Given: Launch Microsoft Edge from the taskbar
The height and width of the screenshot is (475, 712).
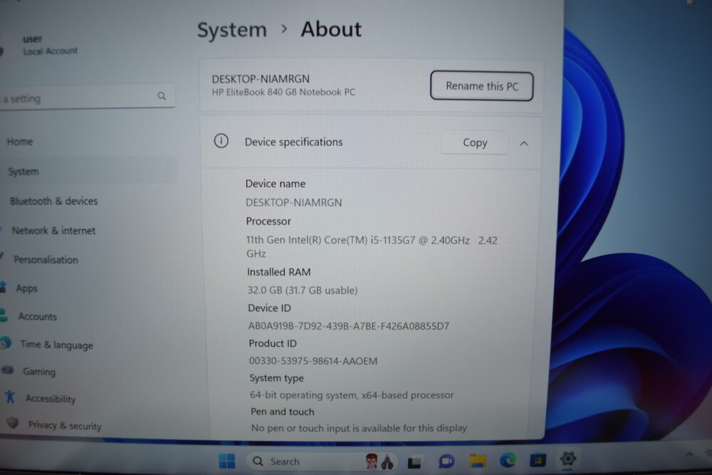Looking at the screenshot, I should [508, 461].
